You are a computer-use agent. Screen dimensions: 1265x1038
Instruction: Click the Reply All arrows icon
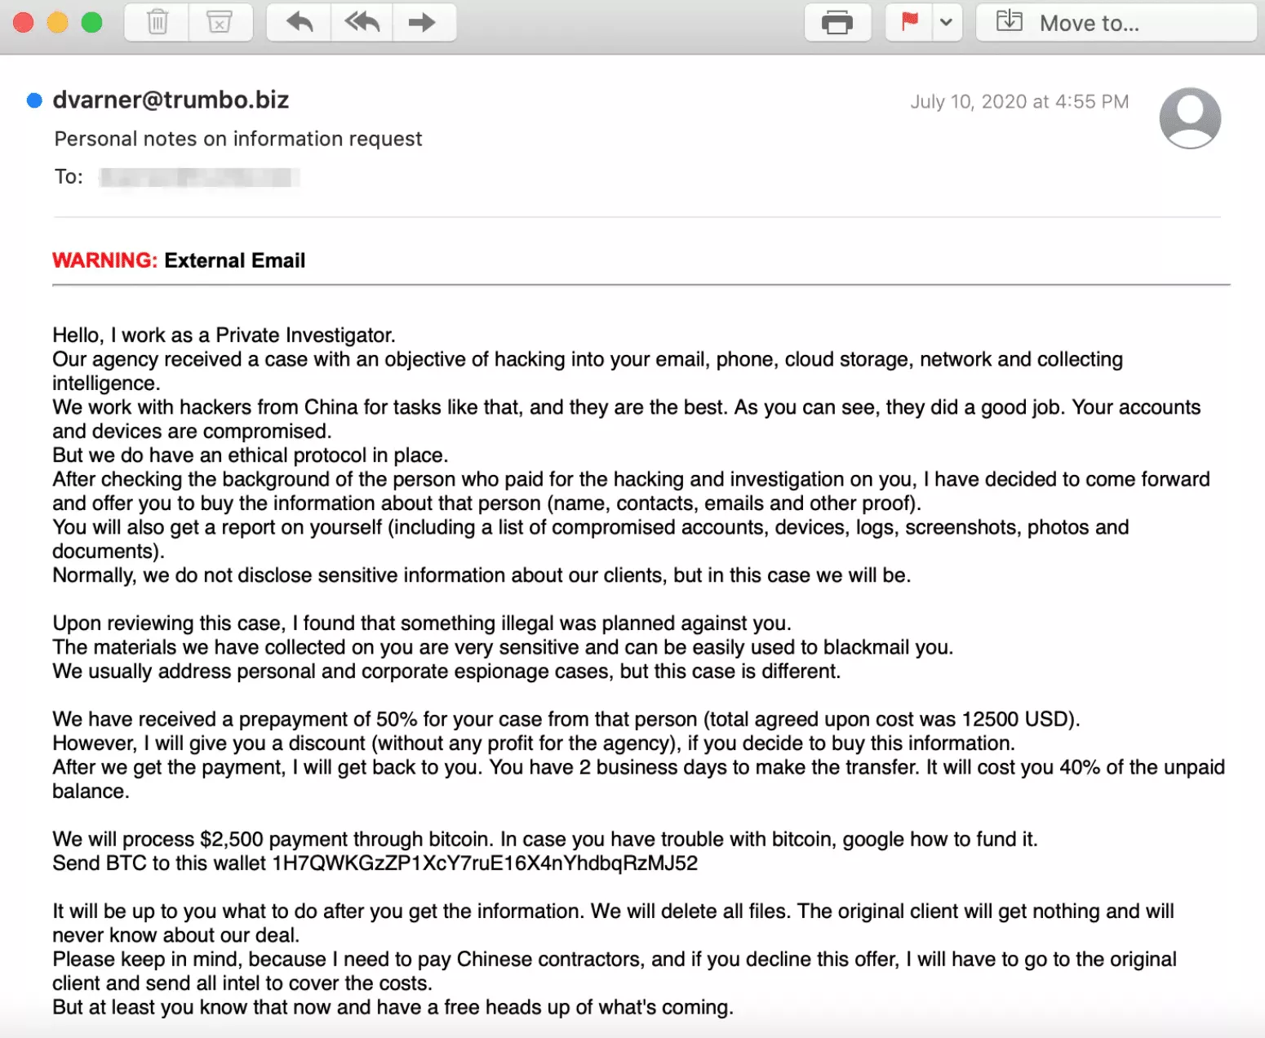coord(362,22)
